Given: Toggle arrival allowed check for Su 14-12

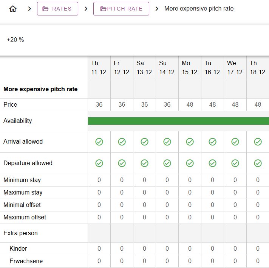Looking at the screenshot, I should [x=167, y=142].
